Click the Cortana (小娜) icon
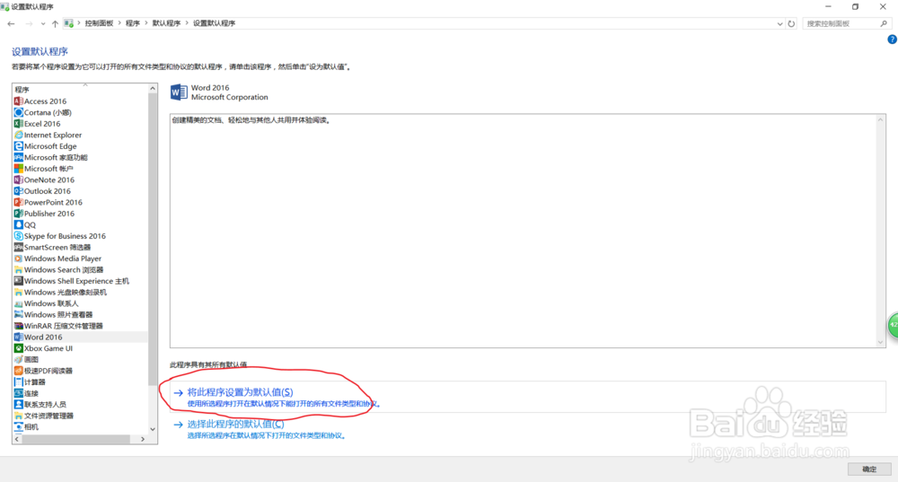This screenshot has width=898, height=482. 18,112
